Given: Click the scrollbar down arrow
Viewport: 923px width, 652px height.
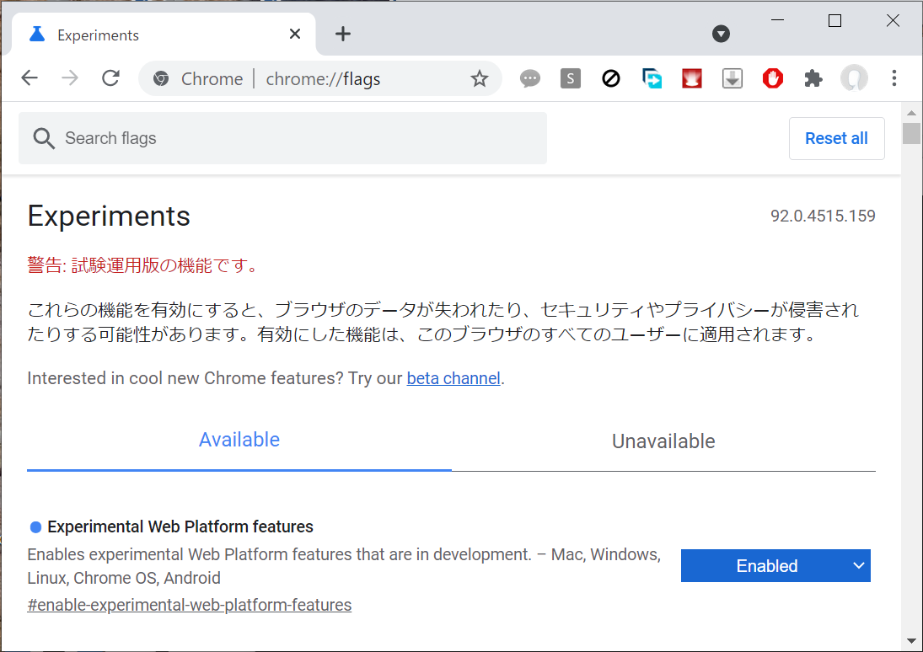Looking at the screenshot, I should tap(911, 641).
